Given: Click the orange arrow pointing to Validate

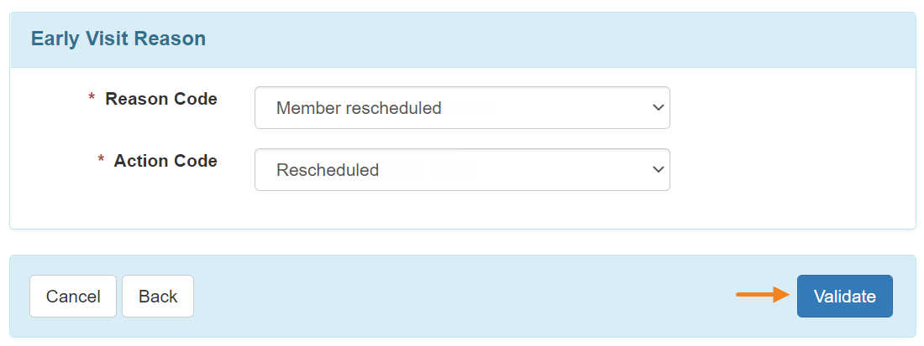Looking at the screenshot, I should pos(763,295).
